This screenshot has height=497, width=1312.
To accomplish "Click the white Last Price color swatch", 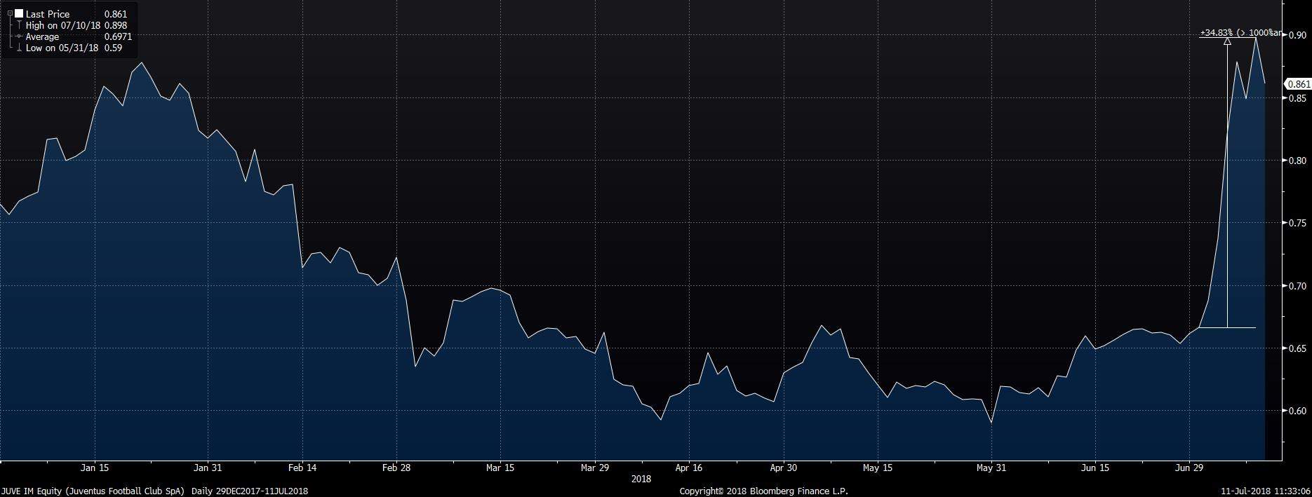I will [x=18, y=14].
